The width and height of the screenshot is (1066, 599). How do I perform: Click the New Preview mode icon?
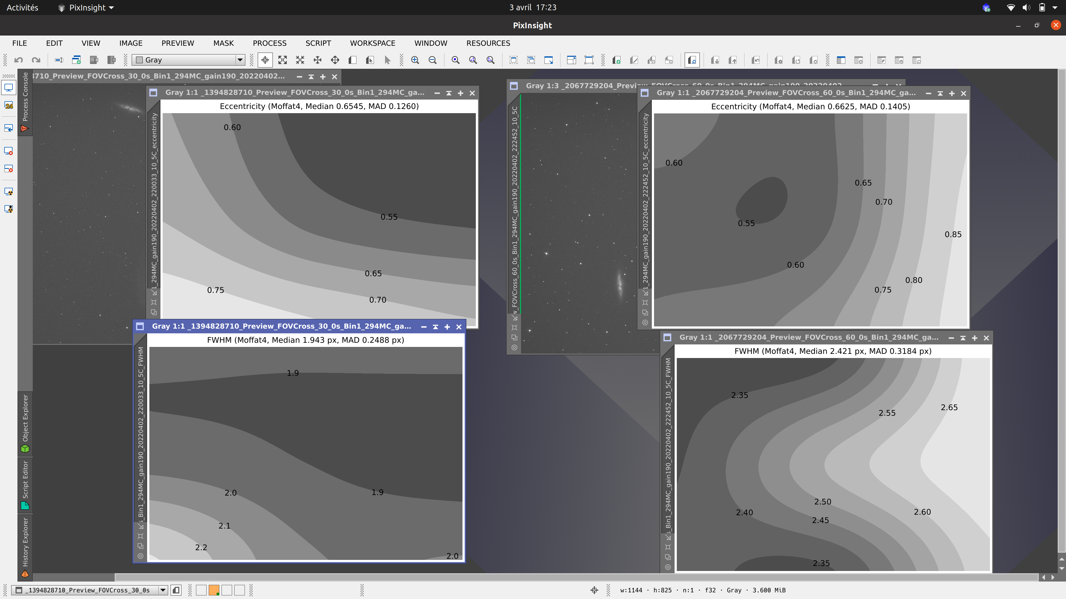(x=352, y=60)
